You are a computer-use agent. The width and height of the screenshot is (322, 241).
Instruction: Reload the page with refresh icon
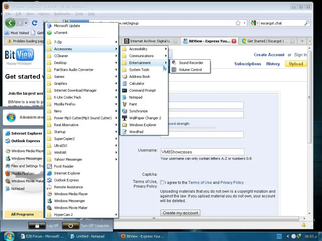[35, 23]
